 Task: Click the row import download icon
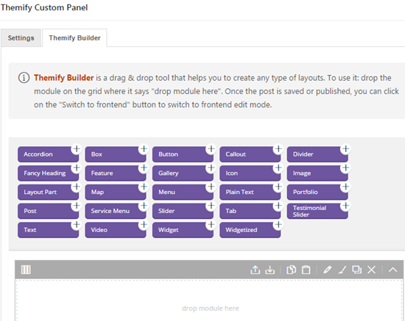pos(270,270)
